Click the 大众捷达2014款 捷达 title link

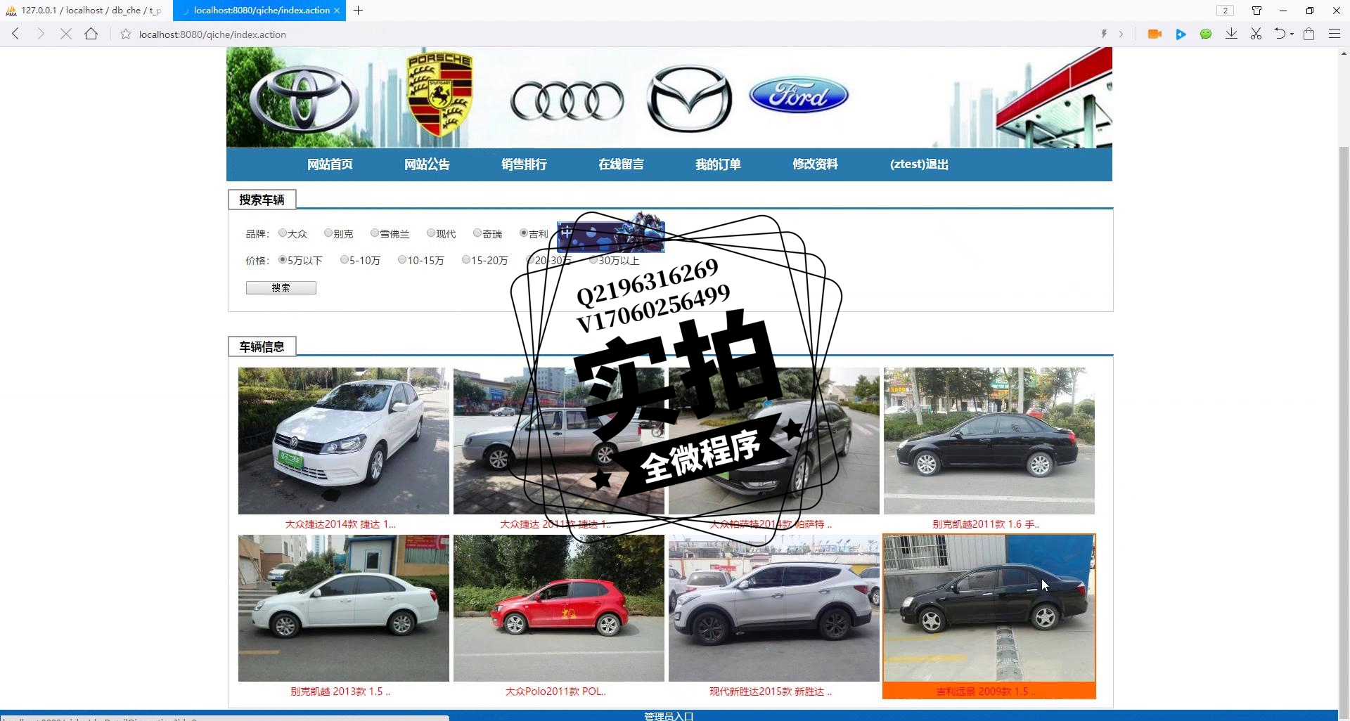[x=340, y=524]
